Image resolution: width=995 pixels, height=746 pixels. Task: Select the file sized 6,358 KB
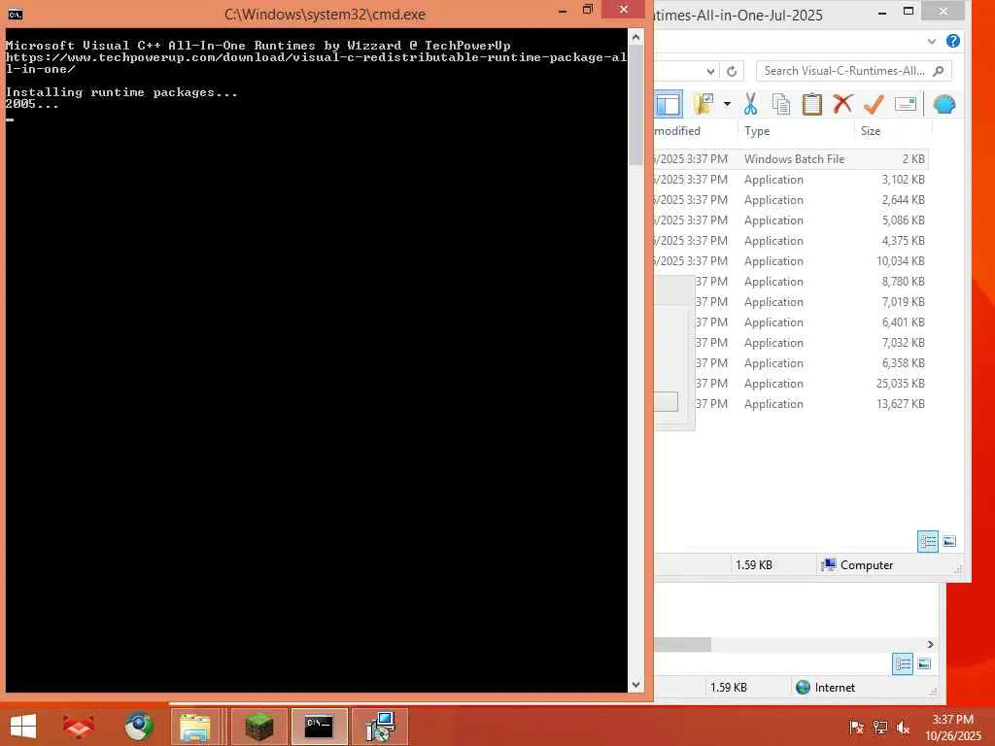(811, 363)
